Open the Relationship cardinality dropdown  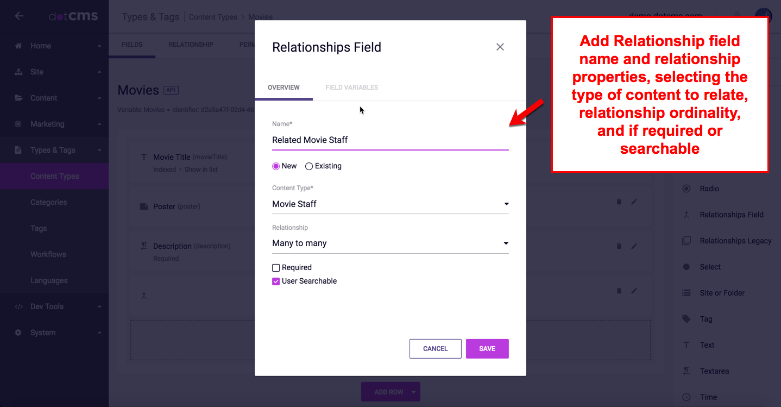390,243
